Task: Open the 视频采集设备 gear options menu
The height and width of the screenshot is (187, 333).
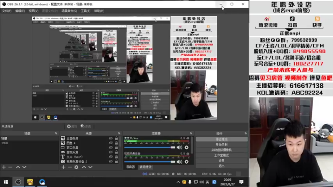Action: click(x=186, y=162)
